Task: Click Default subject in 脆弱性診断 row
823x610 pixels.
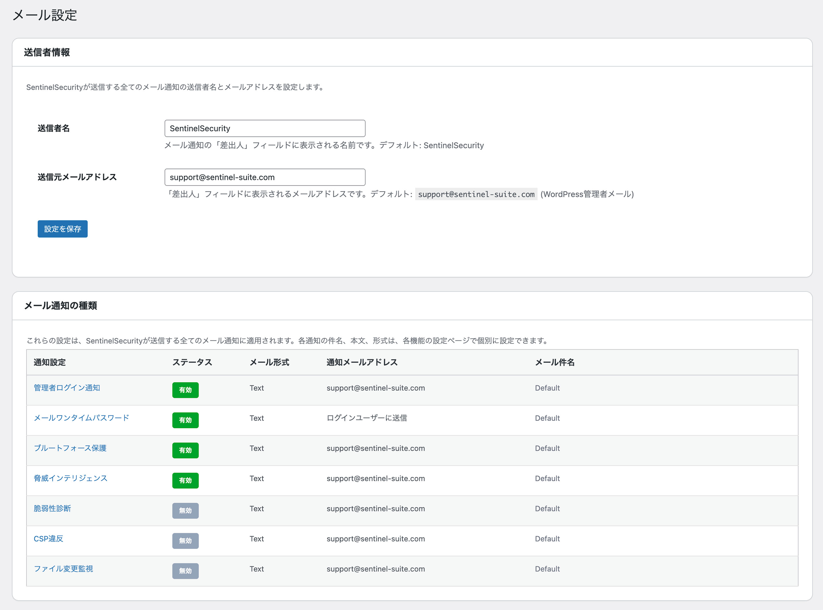Action: pyautogui.click(x=547, y=509)
